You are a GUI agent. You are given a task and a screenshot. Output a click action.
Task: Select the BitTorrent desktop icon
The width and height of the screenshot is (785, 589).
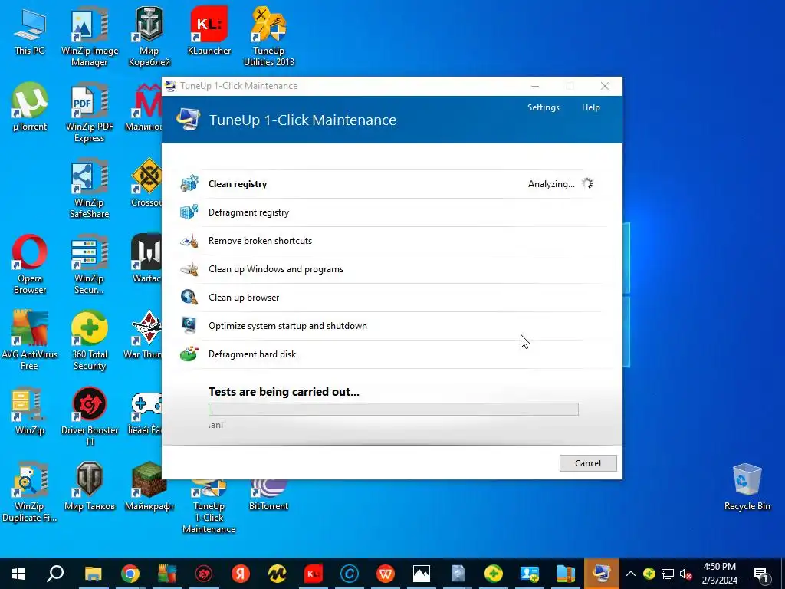pyautogui.click(x=269, y=494)
